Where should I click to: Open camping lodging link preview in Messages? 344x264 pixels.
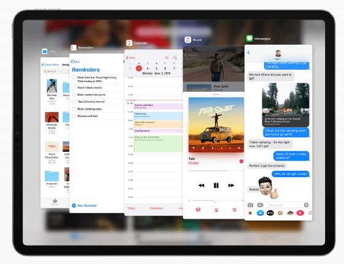point(286,105)
